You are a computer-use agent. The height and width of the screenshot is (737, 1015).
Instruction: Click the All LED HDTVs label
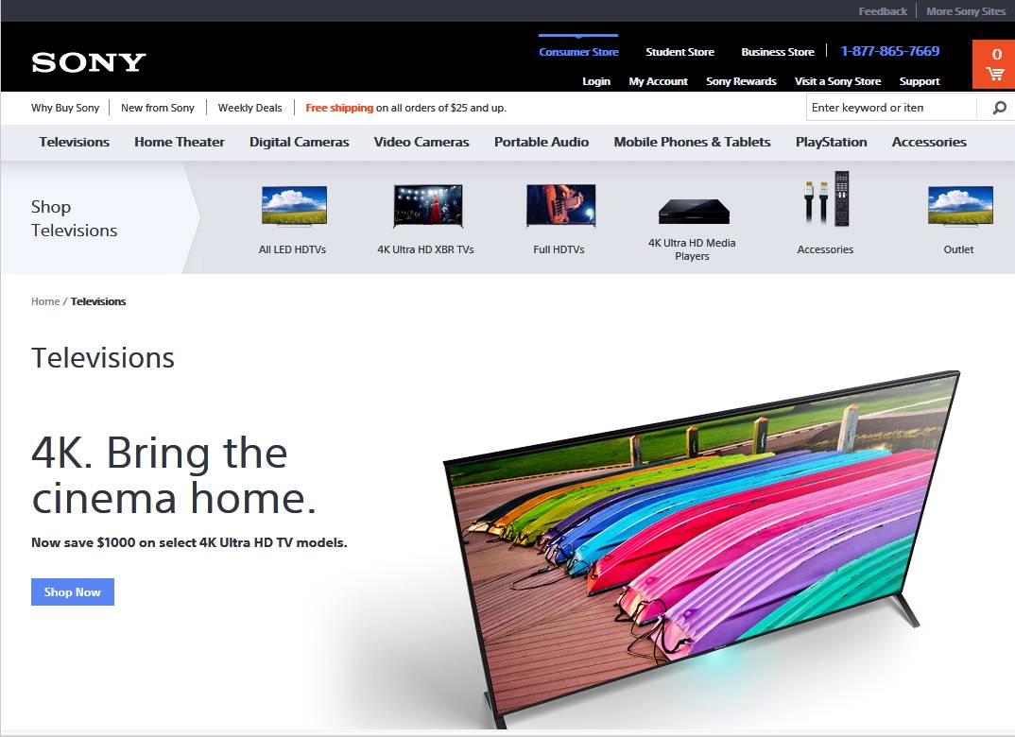[x=293, y=249]
